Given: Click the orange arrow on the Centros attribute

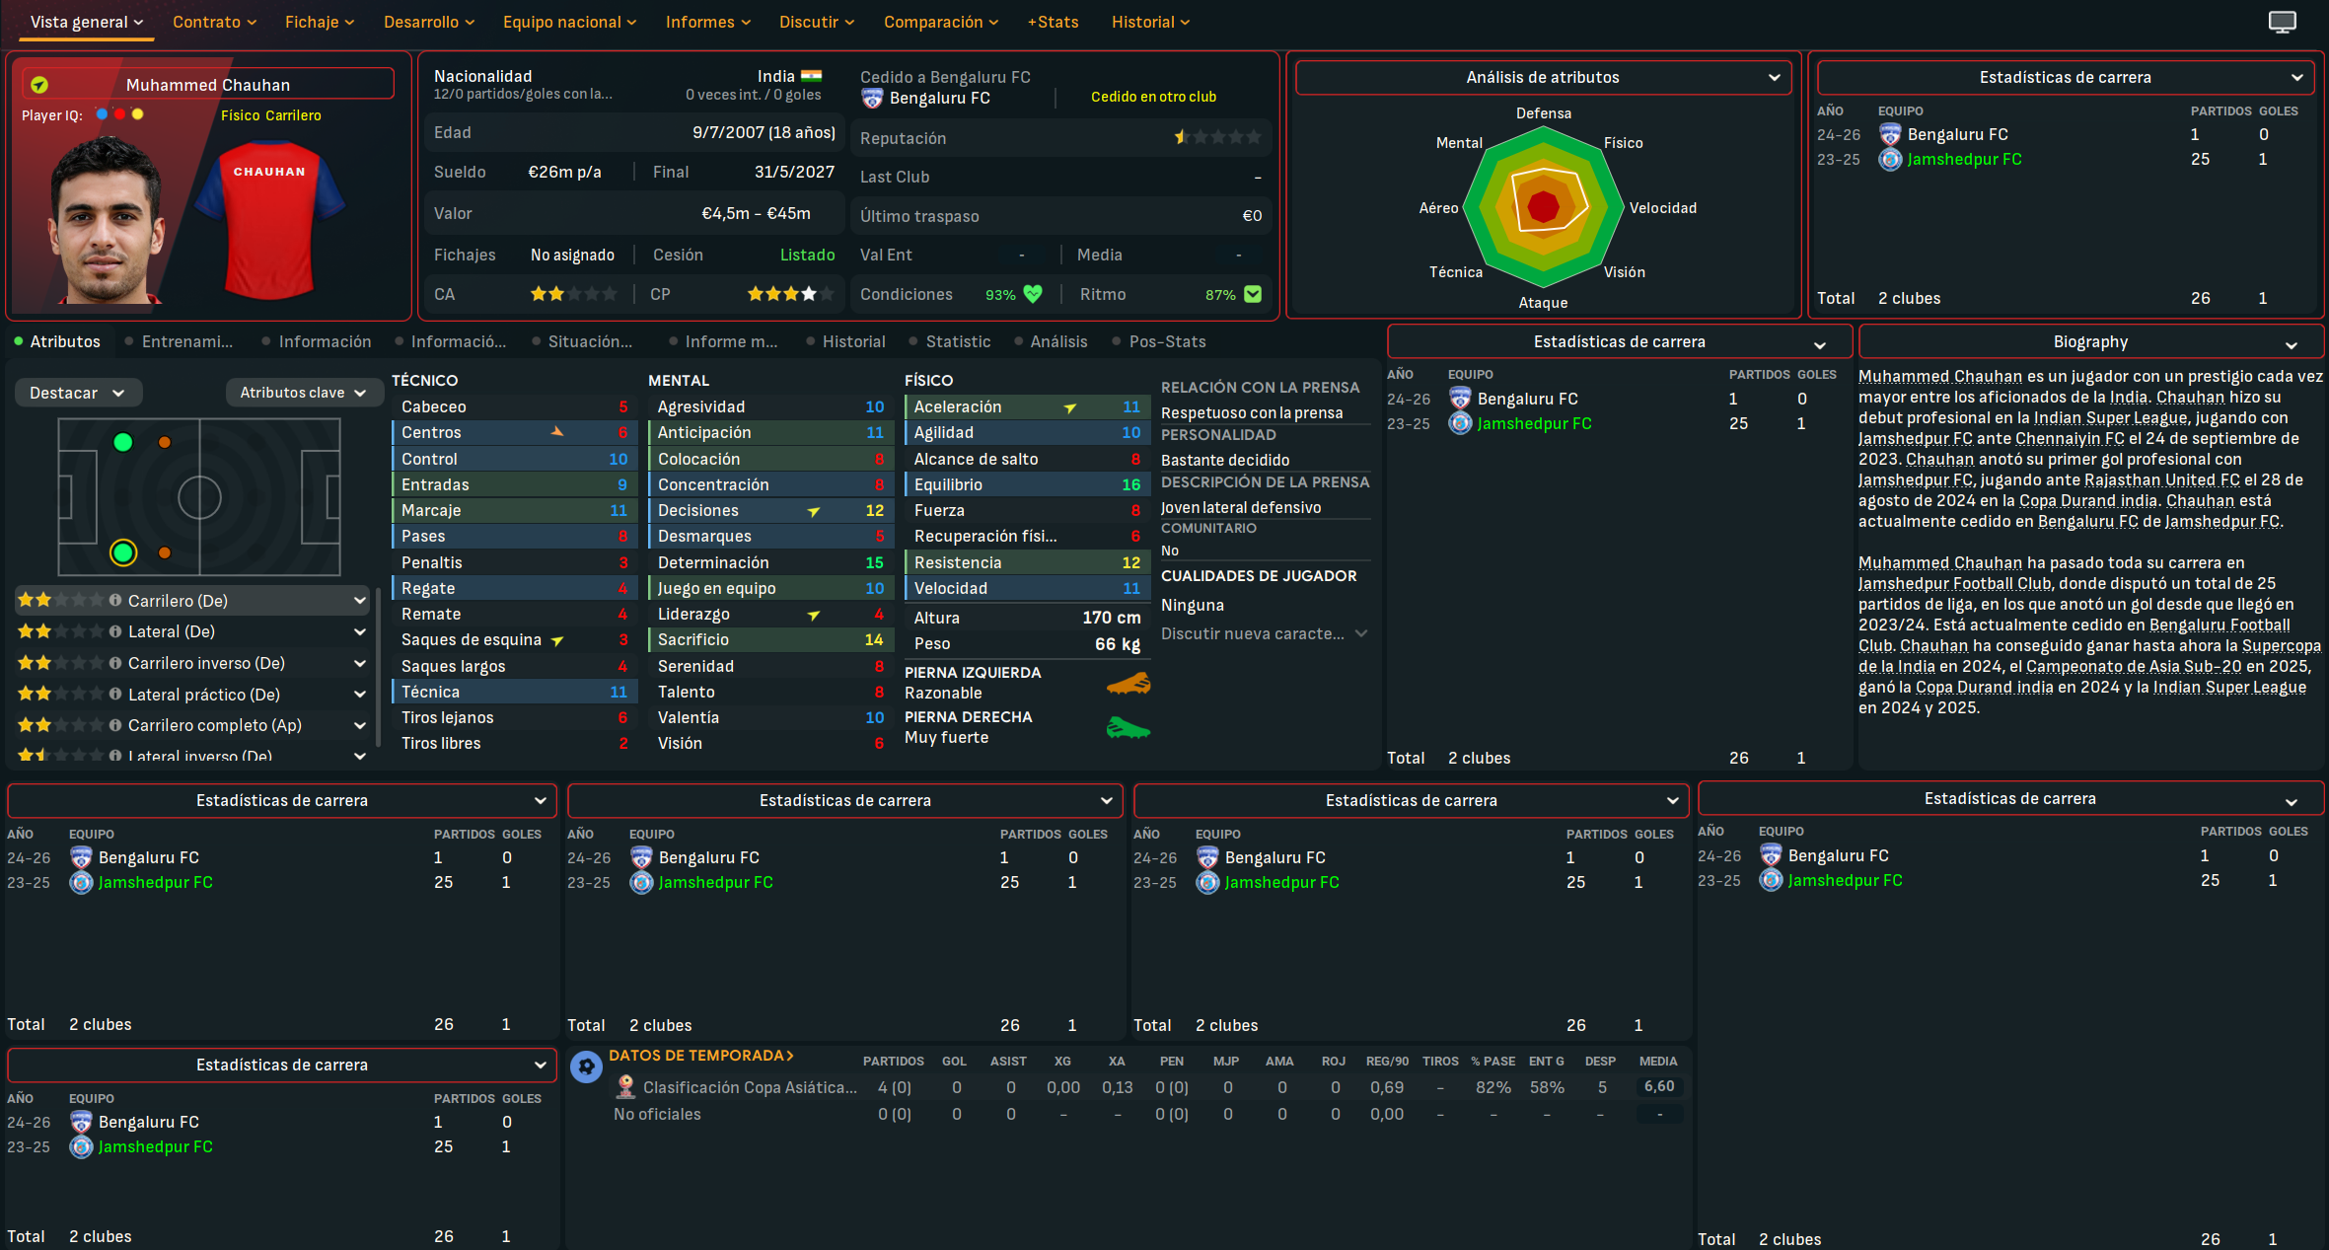Looking at the screenshot, I should [x=557, y=432].
